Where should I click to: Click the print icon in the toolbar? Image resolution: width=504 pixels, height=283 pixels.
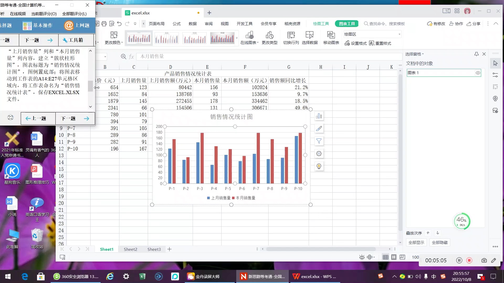pyautogui.click(x=104, y=24)
